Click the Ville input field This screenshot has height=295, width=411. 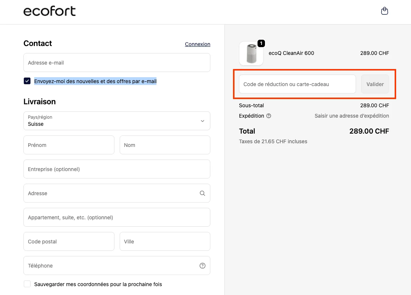tap(165, 241)
